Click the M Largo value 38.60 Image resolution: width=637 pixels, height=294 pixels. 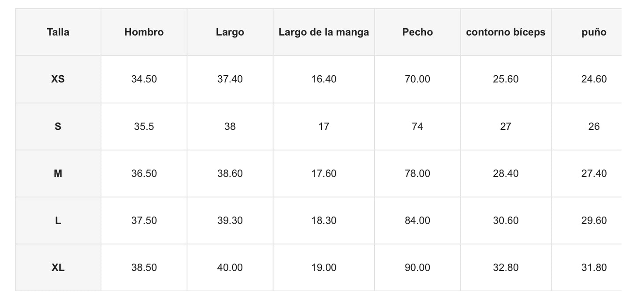pos(230,173)
